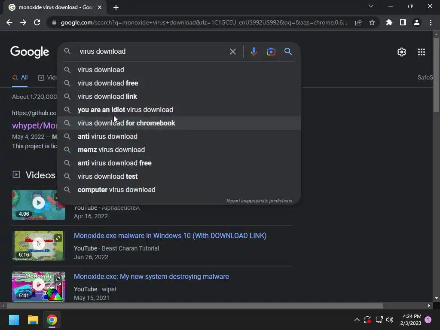Open the taskbar clock and date
Viewport: 440px width, 330px height.
pyautogui.click(x=411, y=320)
